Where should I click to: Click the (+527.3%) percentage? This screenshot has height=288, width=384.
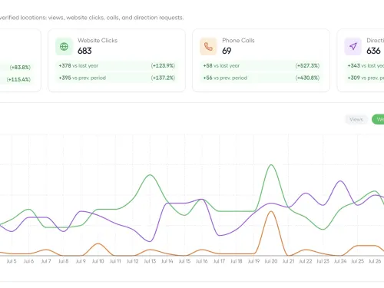tap(307, 66)
